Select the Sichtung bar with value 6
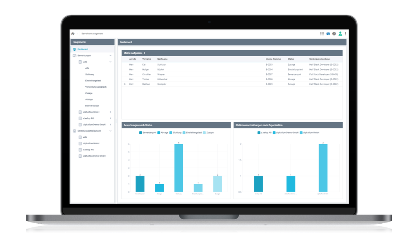418x240 pixels. click(179, 168)
